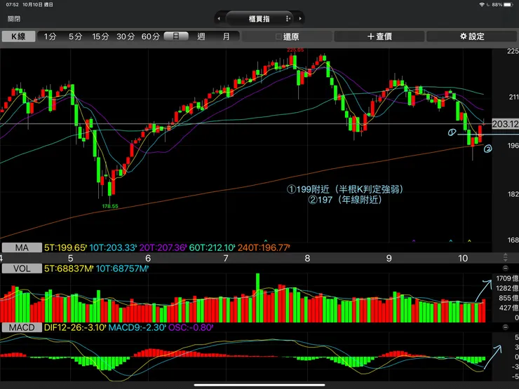Open the 櫃買指 symbol selector
The height and width of the screenshot is (389, 519).
point(259,18)
